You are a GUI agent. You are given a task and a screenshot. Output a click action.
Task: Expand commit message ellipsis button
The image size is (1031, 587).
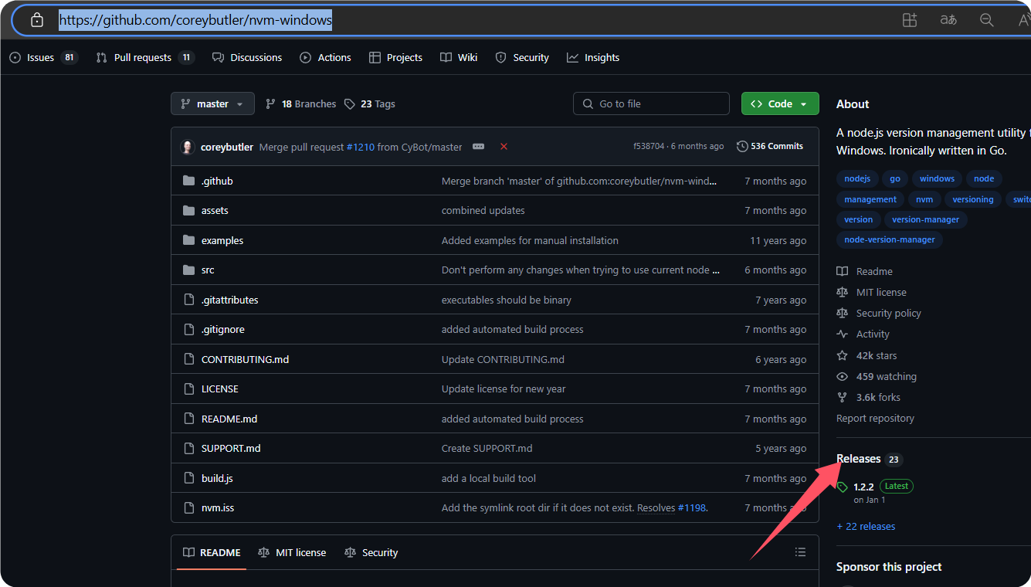coord(478,147)
